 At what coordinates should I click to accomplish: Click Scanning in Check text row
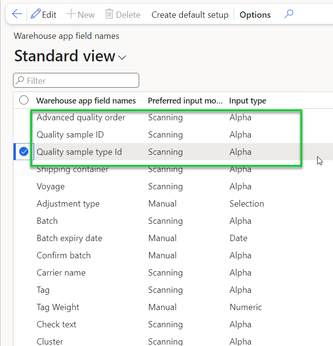point(165,324)
